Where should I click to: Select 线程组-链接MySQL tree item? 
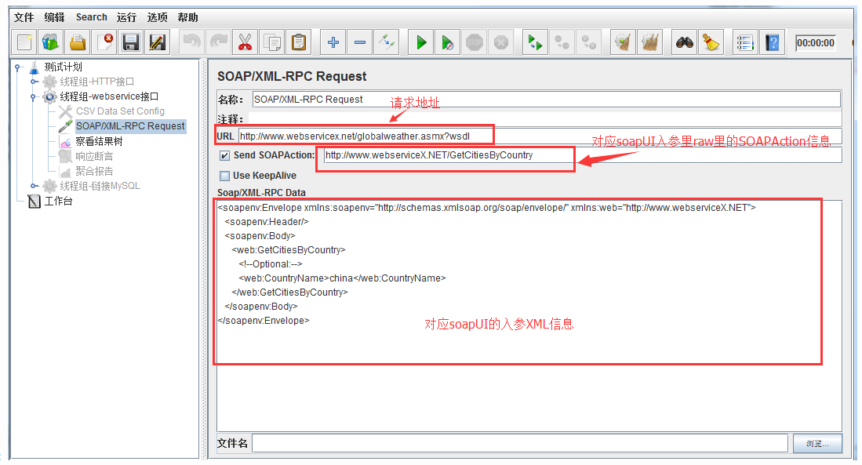click(x=100, y=187)
